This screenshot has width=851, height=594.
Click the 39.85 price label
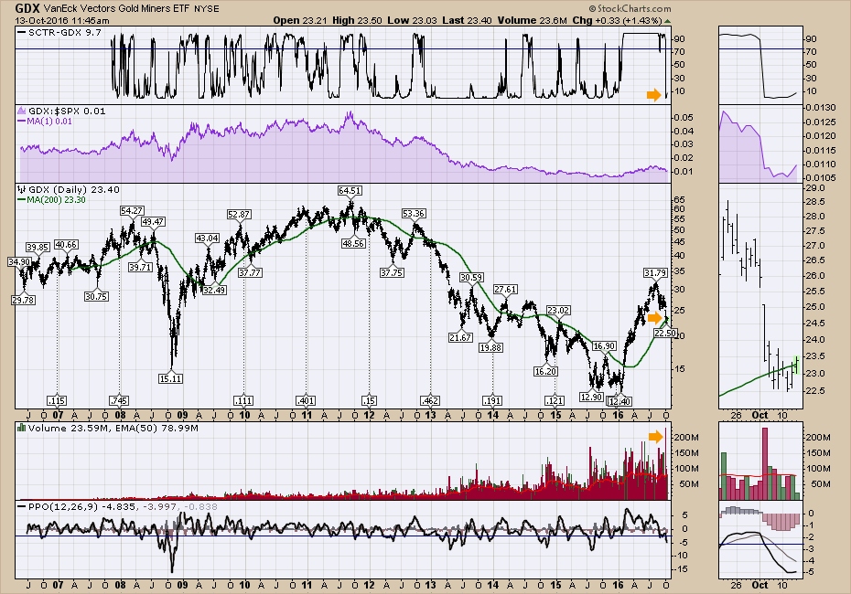pyautogui.click(x=38, y=248)
